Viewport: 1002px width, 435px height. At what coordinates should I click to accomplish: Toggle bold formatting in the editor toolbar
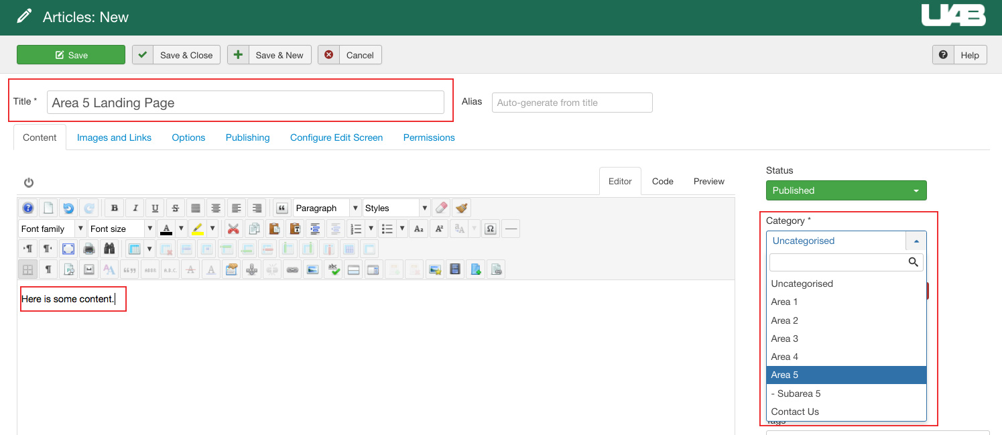(115, 208)
